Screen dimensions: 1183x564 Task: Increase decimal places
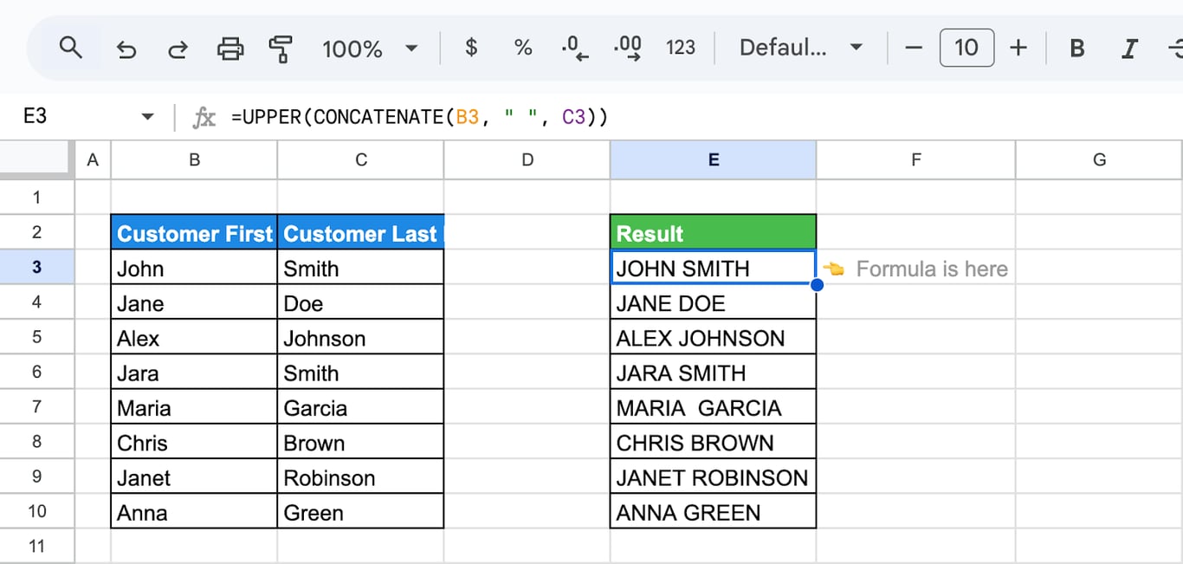tap(628, 48)
